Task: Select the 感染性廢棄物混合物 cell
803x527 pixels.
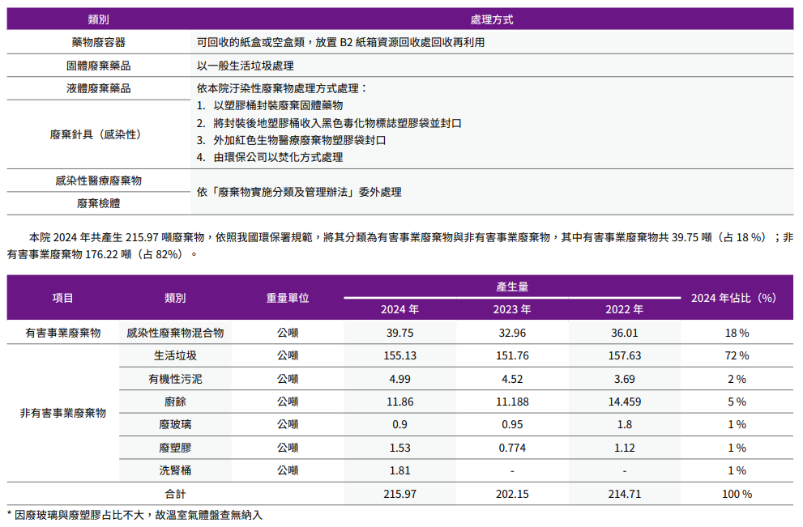Action: coord(175,333)
